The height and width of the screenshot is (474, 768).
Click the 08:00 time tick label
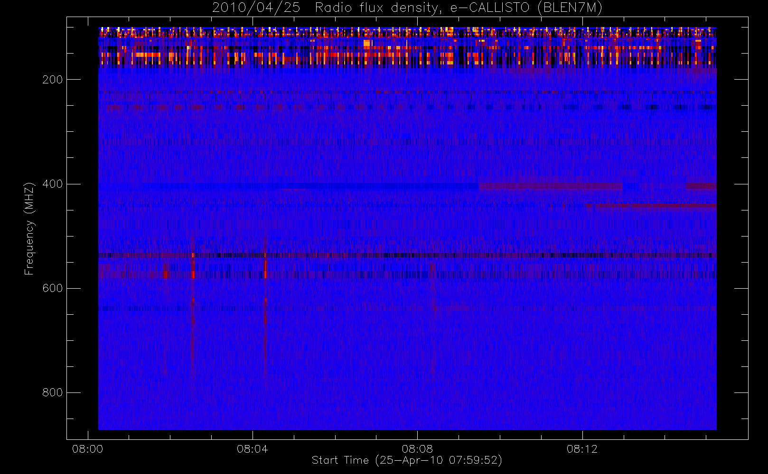click(87, 449)
